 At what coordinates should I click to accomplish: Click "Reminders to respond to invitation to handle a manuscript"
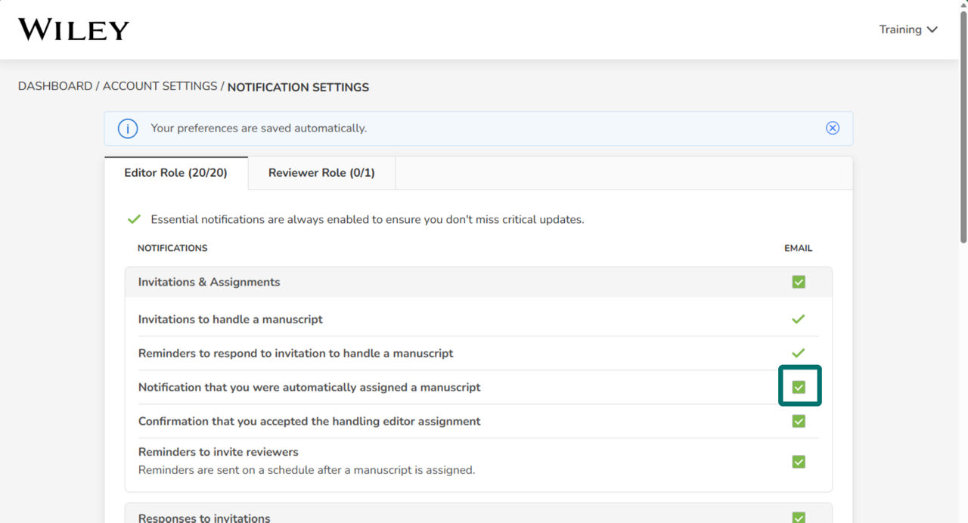coord(296,353)
